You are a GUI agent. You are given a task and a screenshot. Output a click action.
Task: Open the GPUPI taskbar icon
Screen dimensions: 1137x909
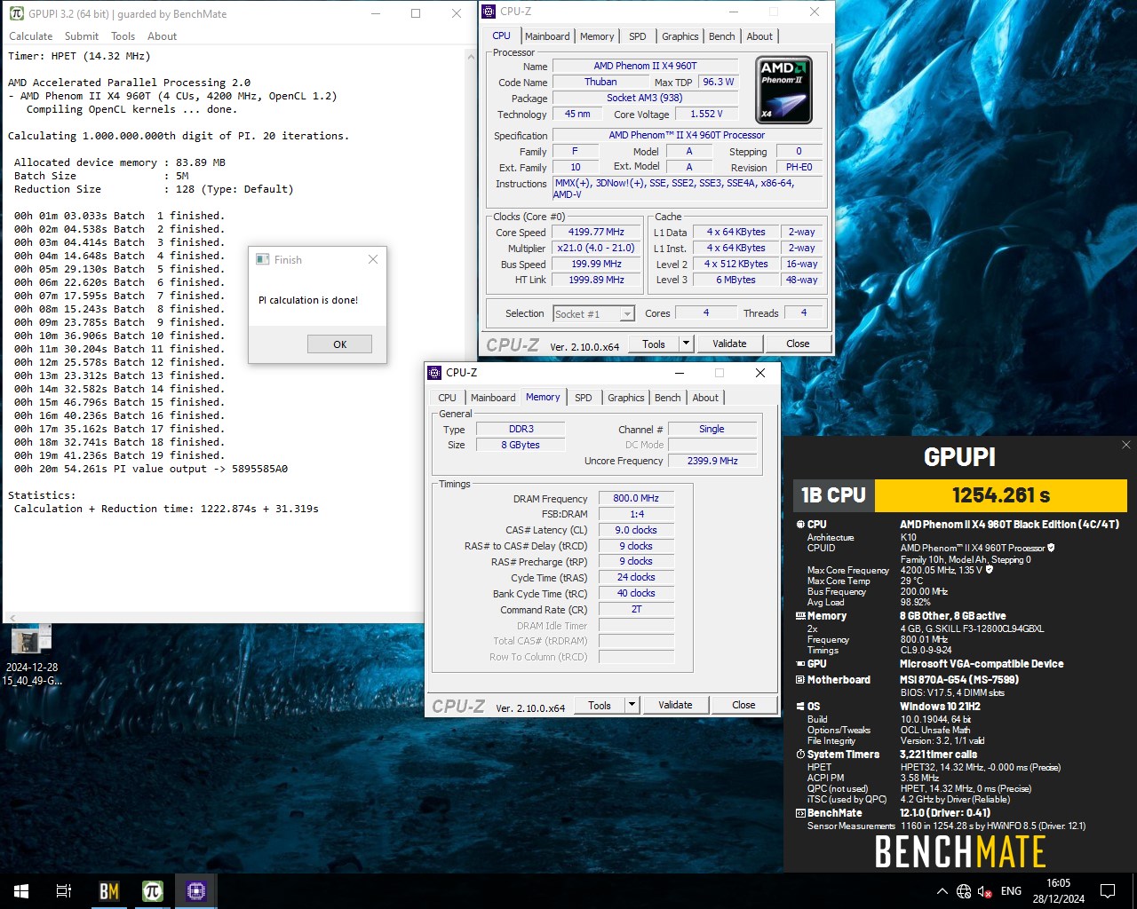(x=153, y=891)
